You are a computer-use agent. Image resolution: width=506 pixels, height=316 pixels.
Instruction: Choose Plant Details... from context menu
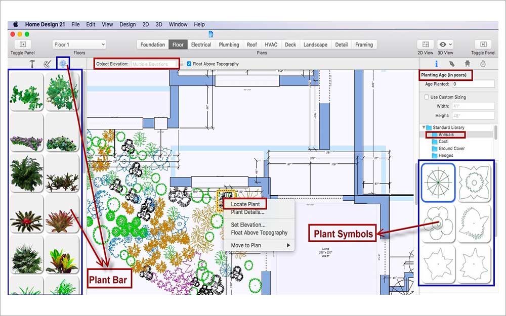click(247, 212)
